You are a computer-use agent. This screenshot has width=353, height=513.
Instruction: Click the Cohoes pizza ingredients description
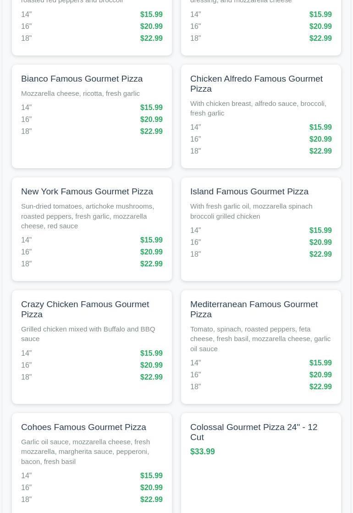(85, 452)
